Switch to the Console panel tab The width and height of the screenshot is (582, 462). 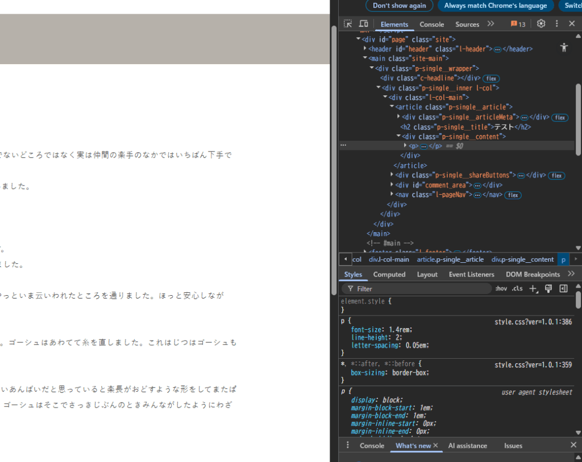pos(431,24)
